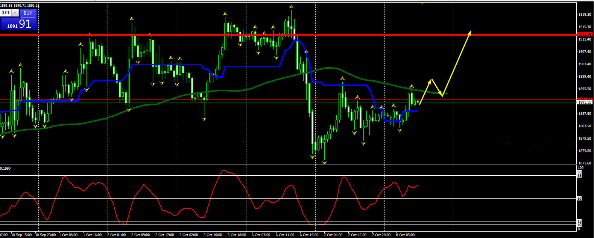Click the 1903.40 price axis label
Viewport: 594px width, 238px height.
[x=584, y=64]
